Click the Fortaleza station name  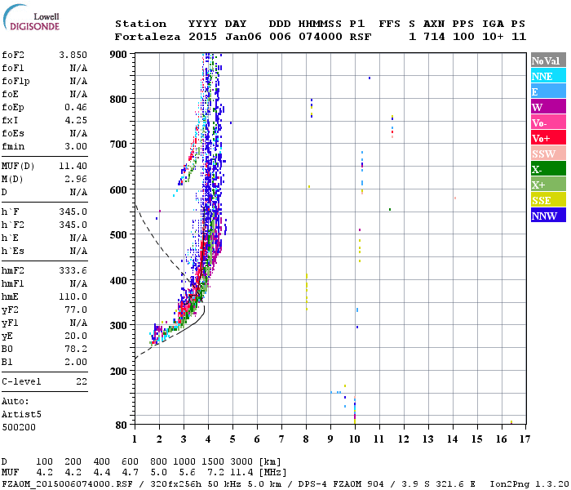click(148, 37)
